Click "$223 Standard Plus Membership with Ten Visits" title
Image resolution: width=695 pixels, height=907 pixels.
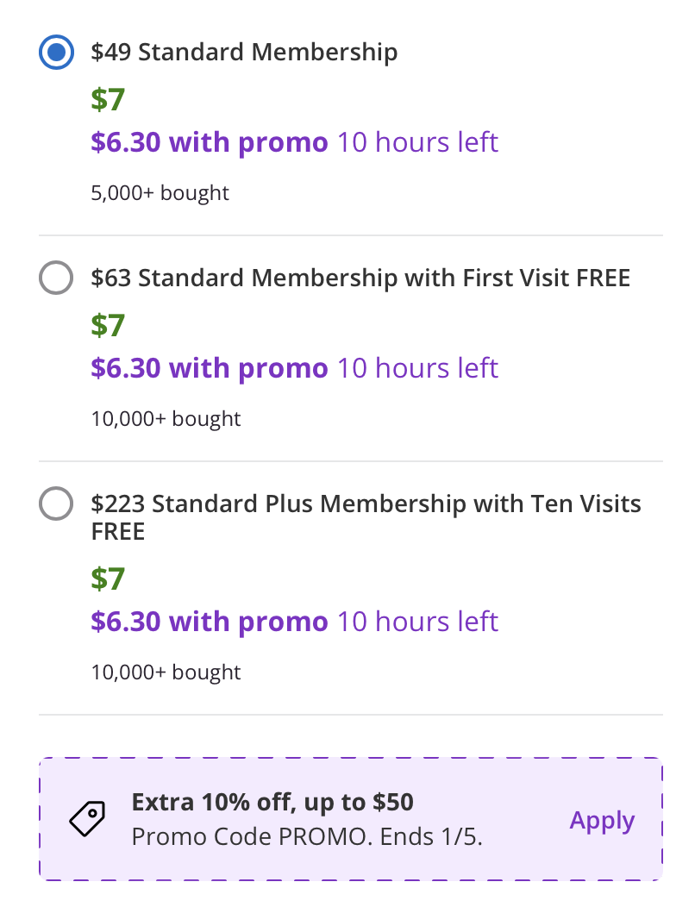(x=366, y=504)
